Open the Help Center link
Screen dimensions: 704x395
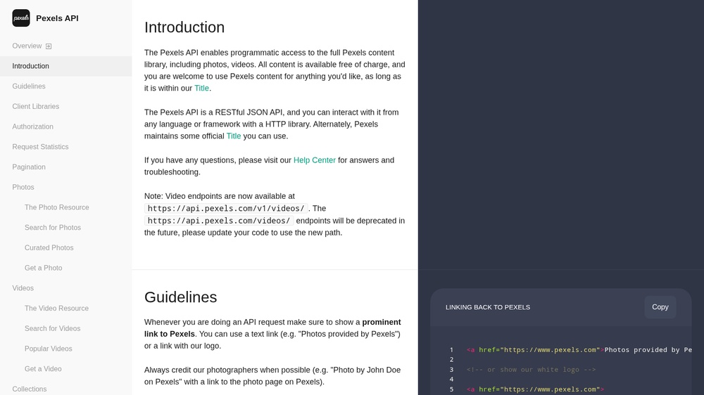click(314, 160)
